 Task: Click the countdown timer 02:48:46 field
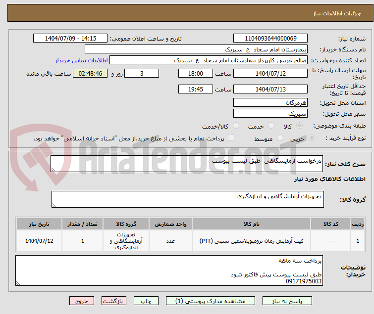coord(90,73)
